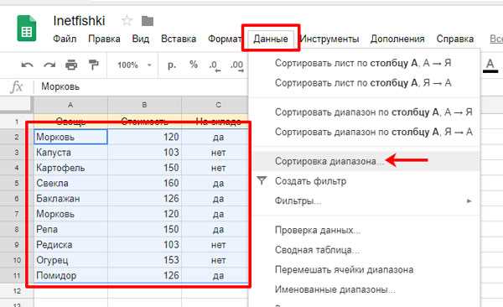Viewport: 503px width, 307px height.
Task: Click the select-all corner box
Action: point(16,105)
